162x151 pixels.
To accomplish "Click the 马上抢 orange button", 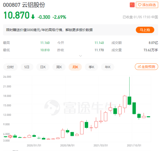I will (145, 30).
